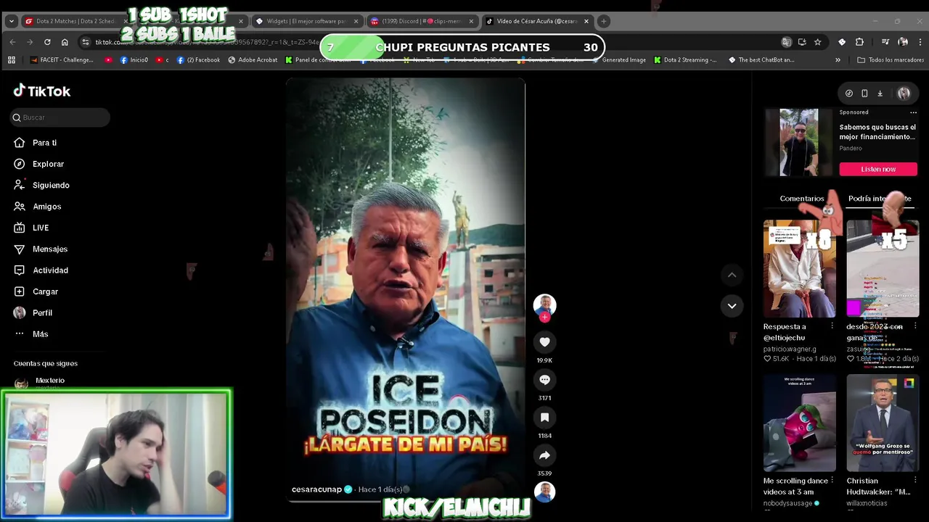Open the Explorar compass icon
The height and width of the screenshot is (522, 929).
[20, 164]
